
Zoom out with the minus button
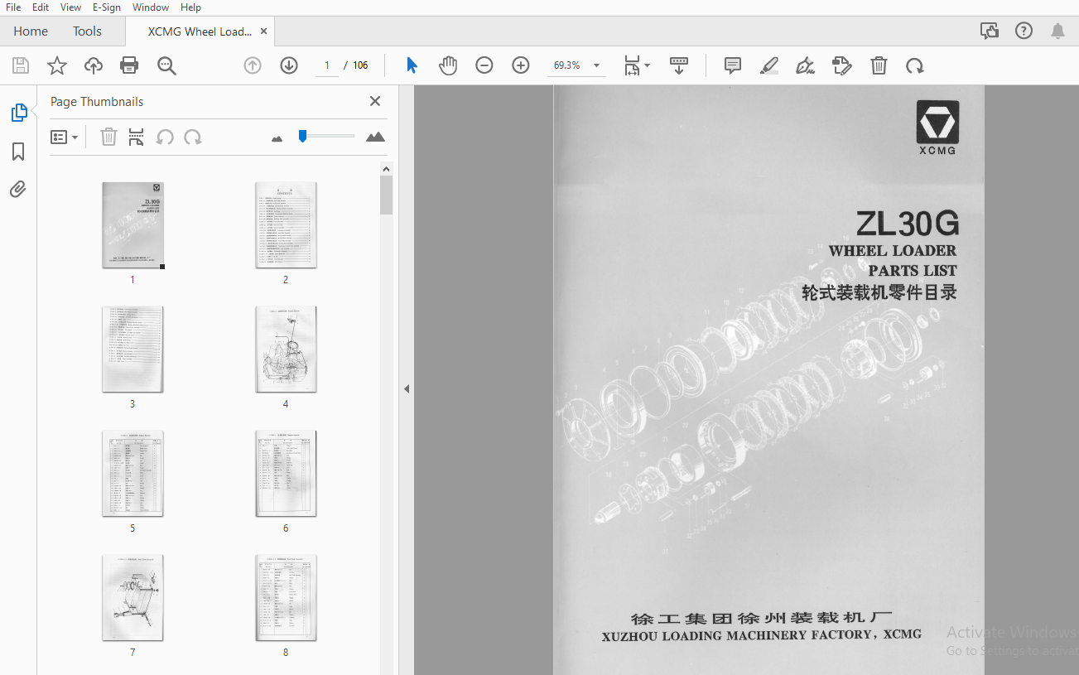[484, 65]
